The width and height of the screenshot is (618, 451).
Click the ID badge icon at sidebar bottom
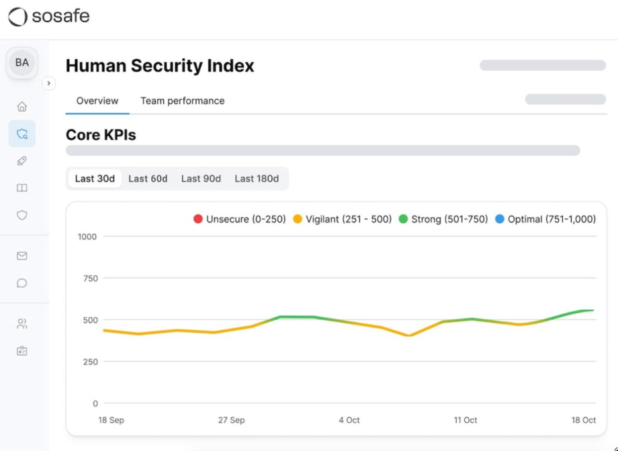[x=21, y=350]
